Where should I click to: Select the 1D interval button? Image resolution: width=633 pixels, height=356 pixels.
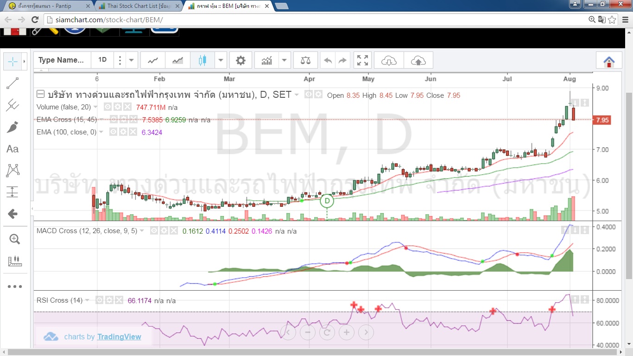pos(102,60)
